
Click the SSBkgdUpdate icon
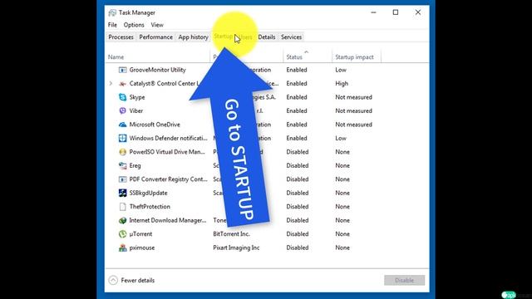tap(122, 193)
